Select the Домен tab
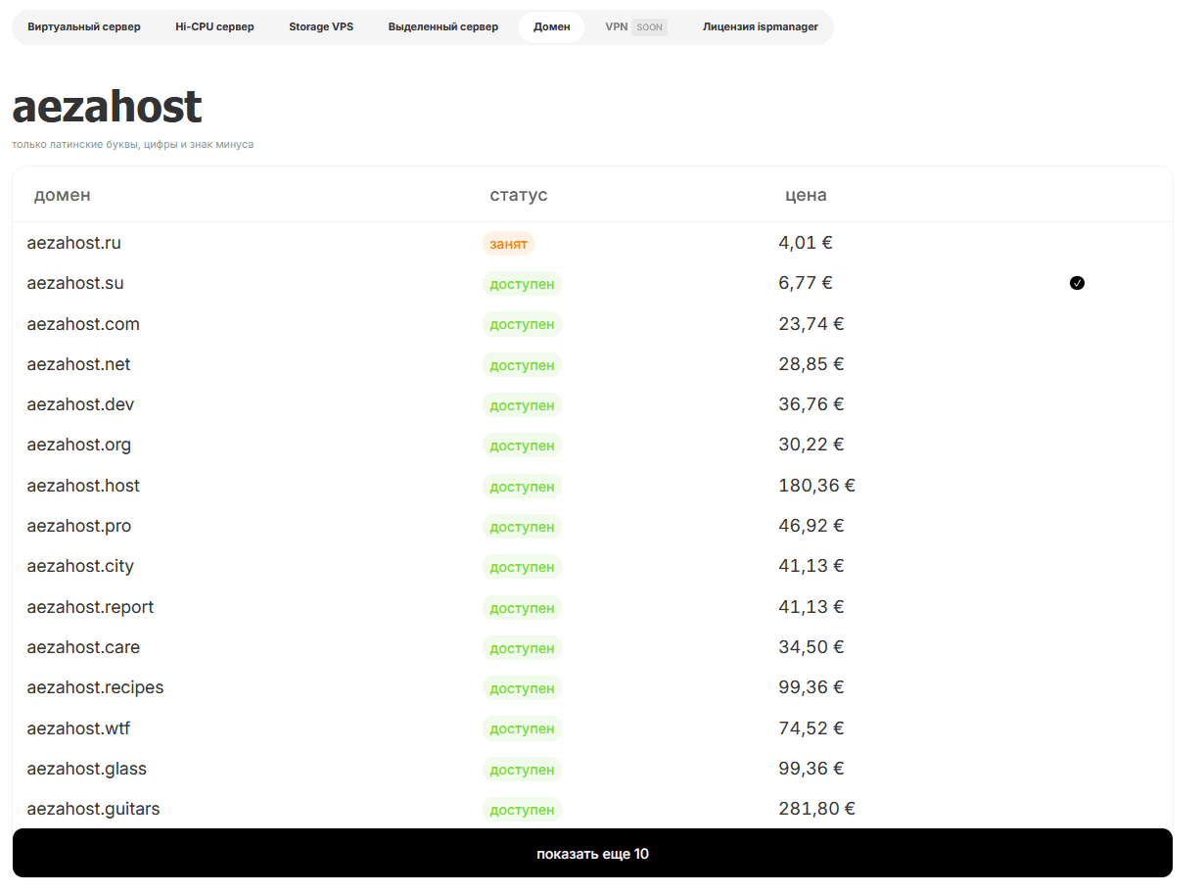This screenshot has width=1204, height=892. tap(551, 27)
